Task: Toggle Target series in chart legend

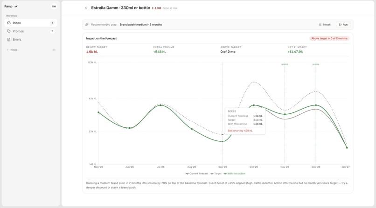Action: point(216,173)
